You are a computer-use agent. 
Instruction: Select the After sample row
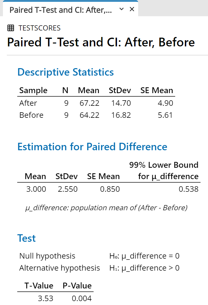tap(96, 103)
